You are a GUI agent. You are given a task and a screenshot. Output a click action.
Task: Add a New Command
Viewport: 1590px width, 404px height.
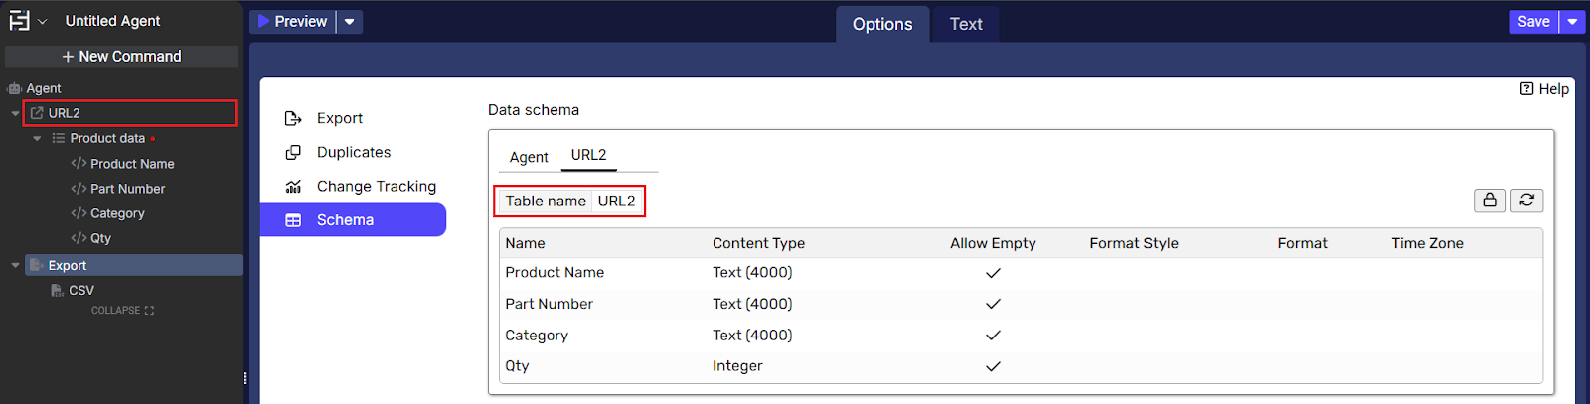point(121,57)
